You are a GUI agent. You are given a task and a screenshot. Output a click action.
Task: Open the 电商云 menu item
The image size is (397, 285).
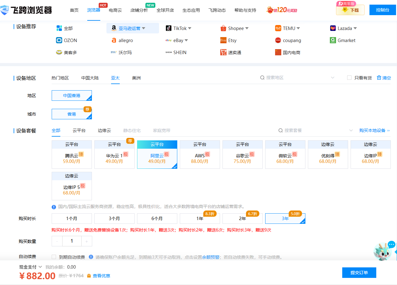click(x=115, y=10)
